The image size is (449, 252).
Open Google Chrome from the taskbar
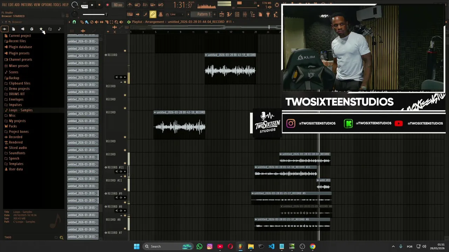(313, 246)
